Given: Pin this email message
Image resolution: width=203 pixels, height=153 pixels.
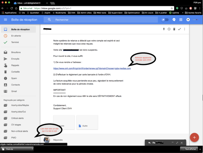Looking at the screenshot, I should pos(164,29).
